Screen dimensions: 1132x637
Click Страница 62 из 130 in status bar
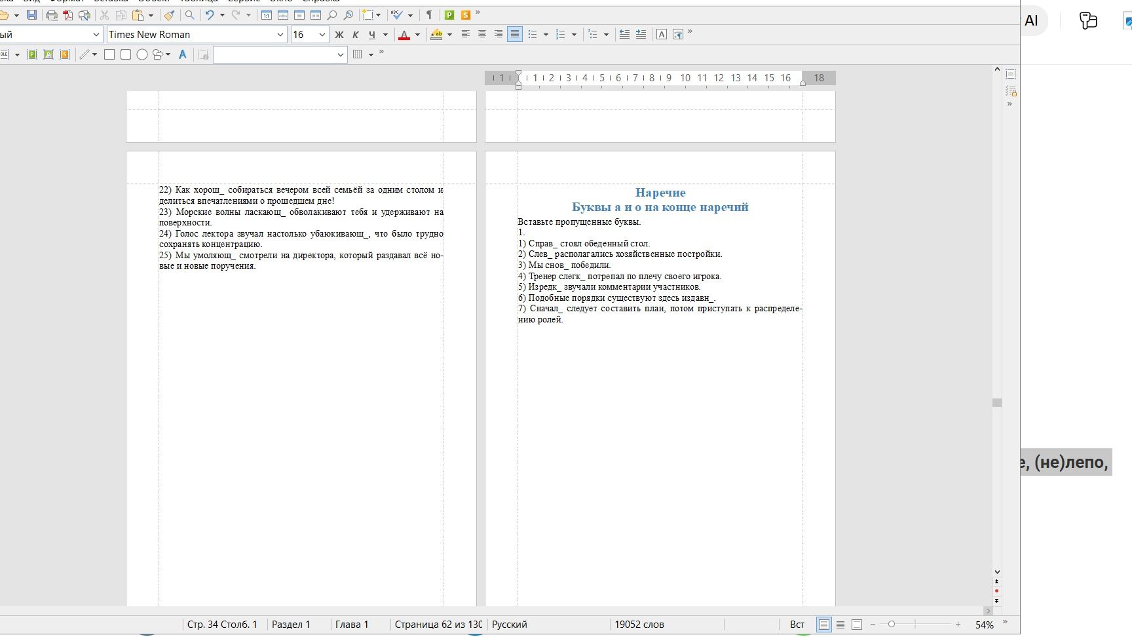[x=438, y=625]
